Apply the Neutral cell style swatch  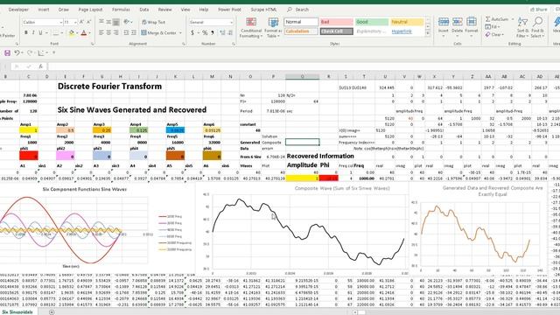pyautogui.click(x=407, y=22)
